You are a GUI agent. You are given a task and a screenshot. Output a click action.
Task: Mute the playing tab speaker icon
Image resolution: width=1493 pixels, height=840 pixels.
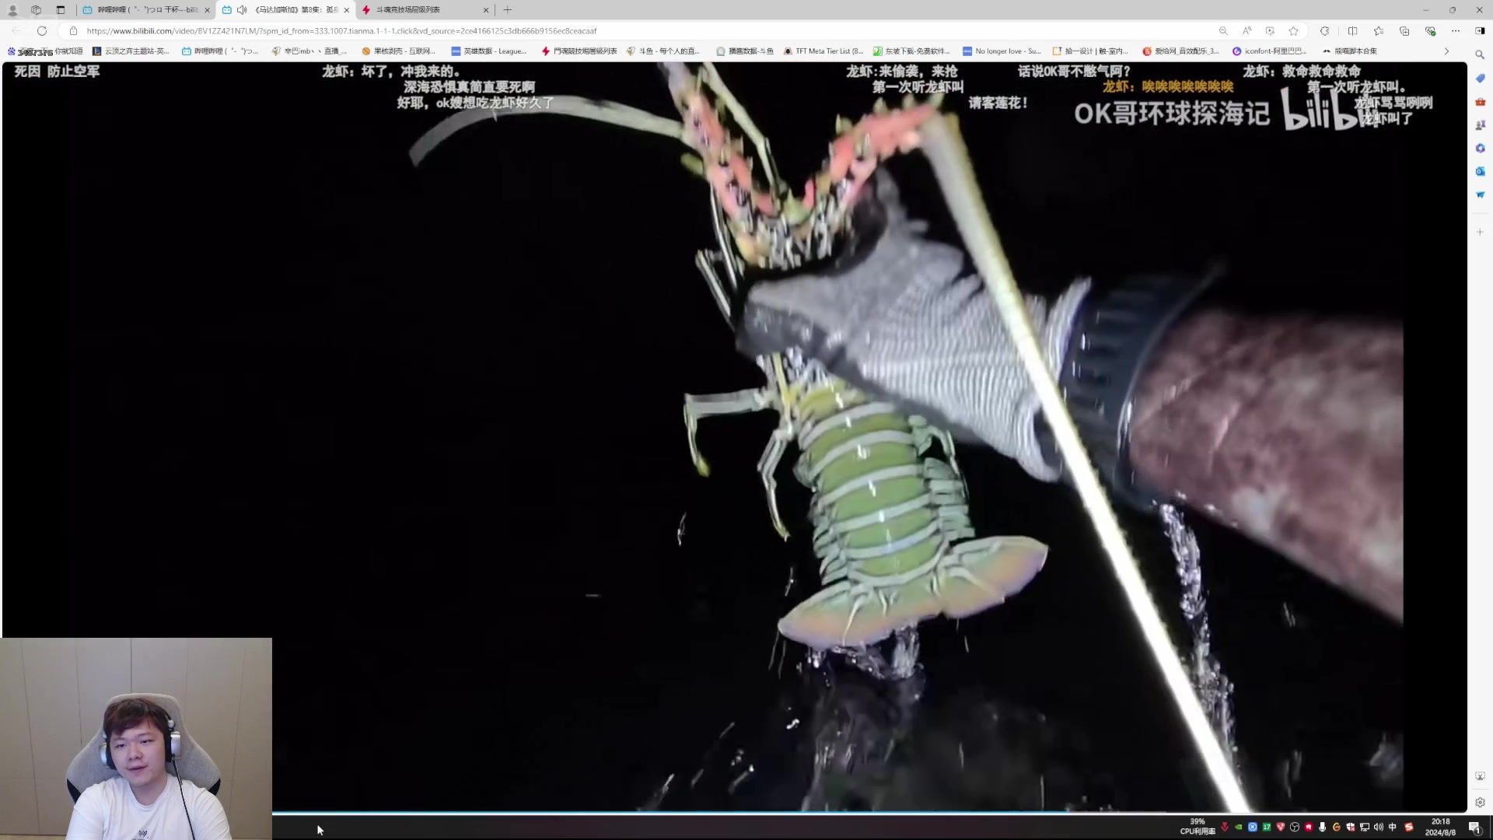242,10
